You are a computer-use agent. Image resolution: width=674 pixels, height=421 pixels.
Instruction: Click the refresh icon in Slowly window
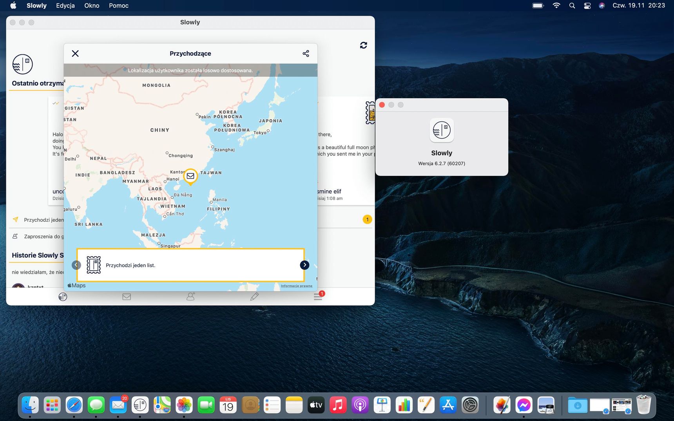click(x=363, y=45)
